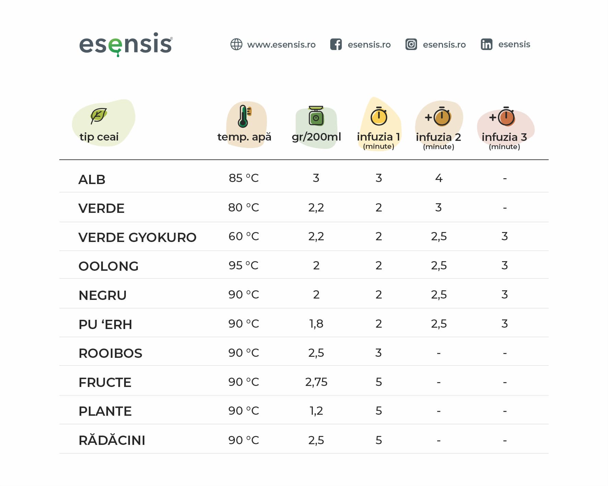Select the 2,75 grams value for FRUCTE

316,382
